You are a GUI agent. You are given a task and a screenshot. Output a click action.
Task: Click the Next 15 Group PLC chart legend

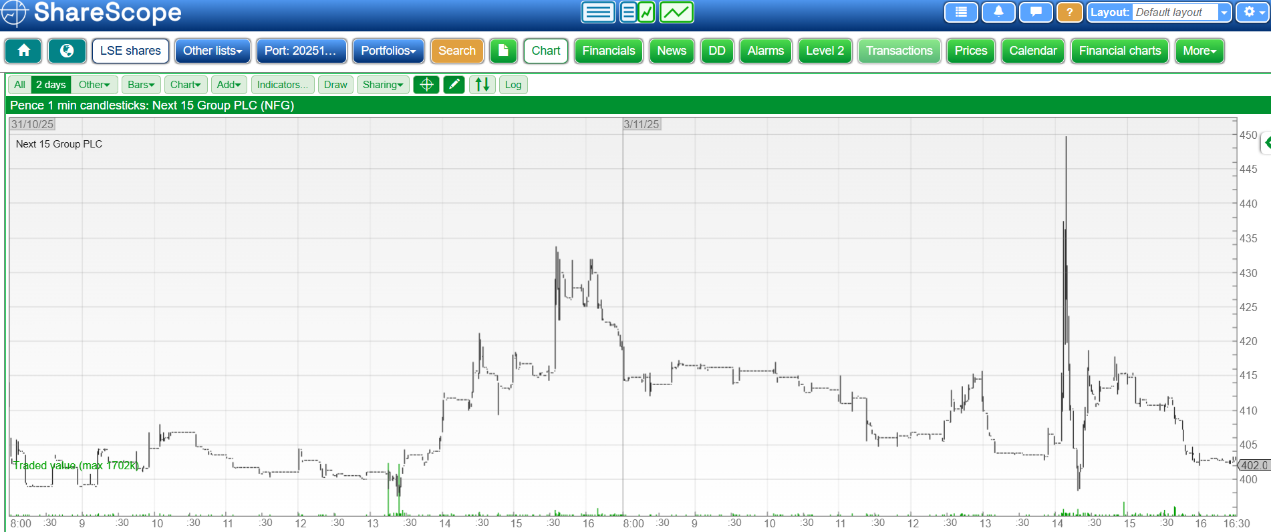point(59,144)
